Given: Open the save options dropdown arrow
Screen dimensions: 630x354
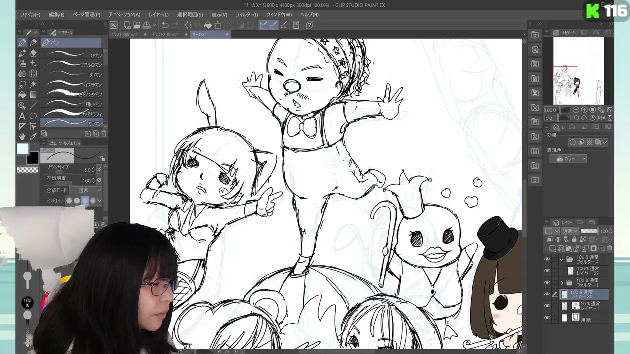Looking at the screenshot, I should 154,25.
